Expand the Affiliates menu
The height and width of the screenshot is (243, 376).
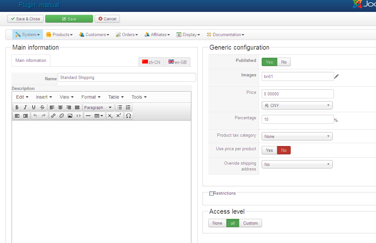coord(157,35)
